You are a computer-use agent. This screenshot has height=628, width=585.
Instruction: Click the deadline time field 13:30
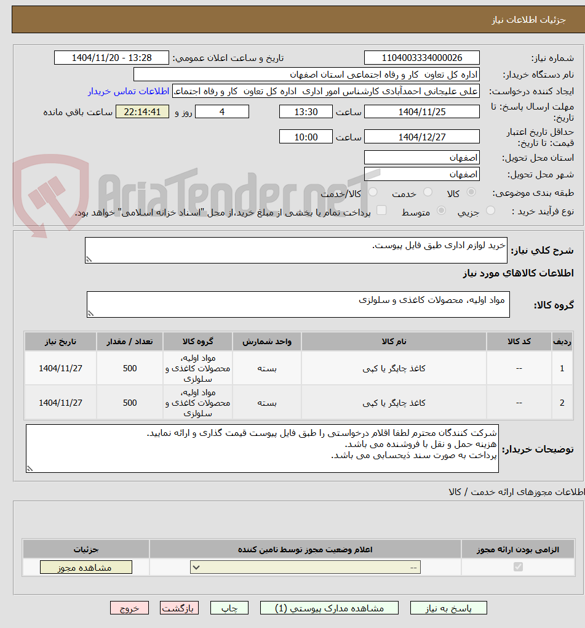[x=306, y=111]
